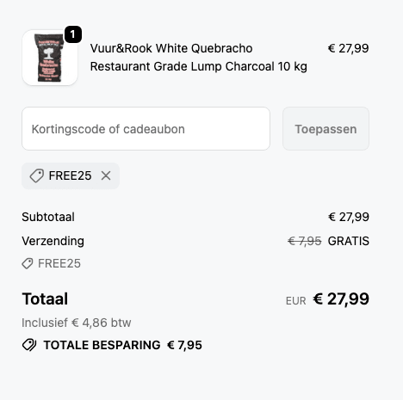
Task: Click the Subtotaal label
Action: [48, 217]
